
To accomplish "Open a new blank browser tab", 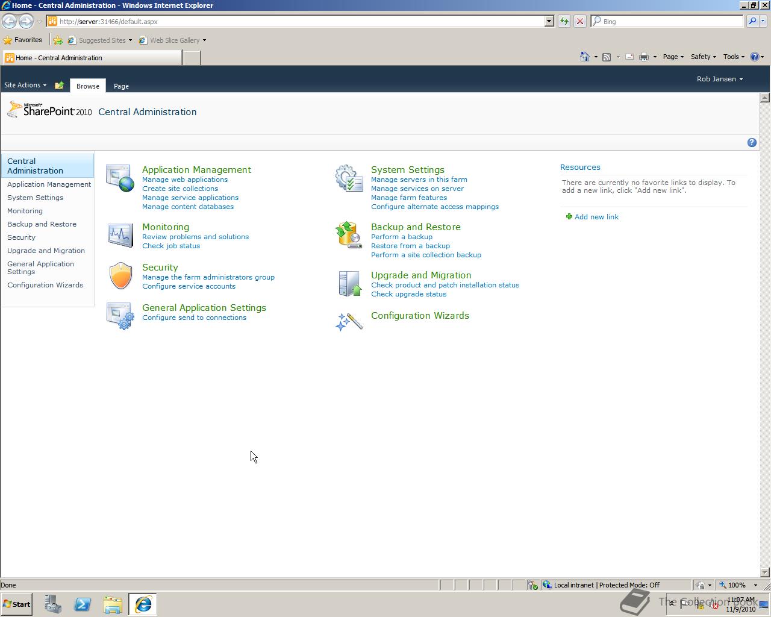I will [x=192, y=58].
